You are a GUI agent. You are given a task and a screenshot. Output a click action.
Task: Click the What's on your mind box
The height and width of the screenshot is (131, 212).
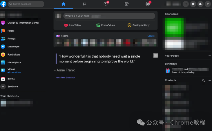tap(109, 16)
